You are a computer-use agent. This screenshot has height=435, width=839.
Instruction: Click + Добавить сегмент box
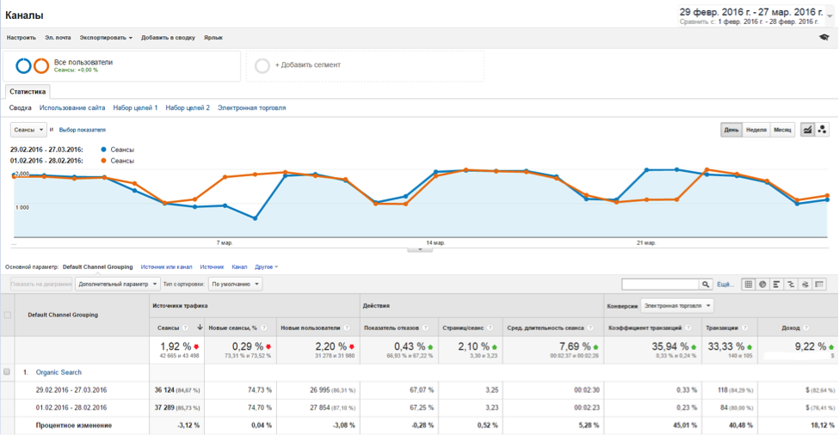tap(365, 65)
